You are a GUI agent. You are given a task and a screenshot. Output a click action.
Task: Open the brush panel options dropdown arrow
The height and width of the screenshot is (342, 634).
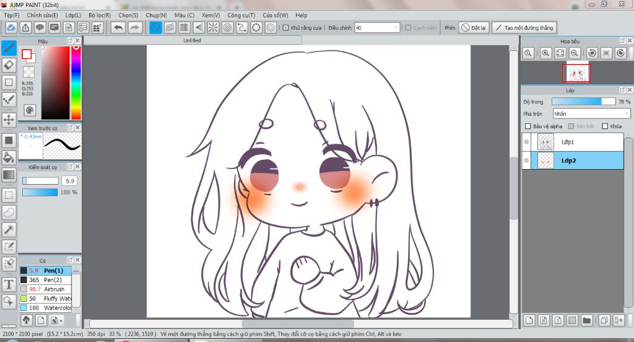click(61, 320)
